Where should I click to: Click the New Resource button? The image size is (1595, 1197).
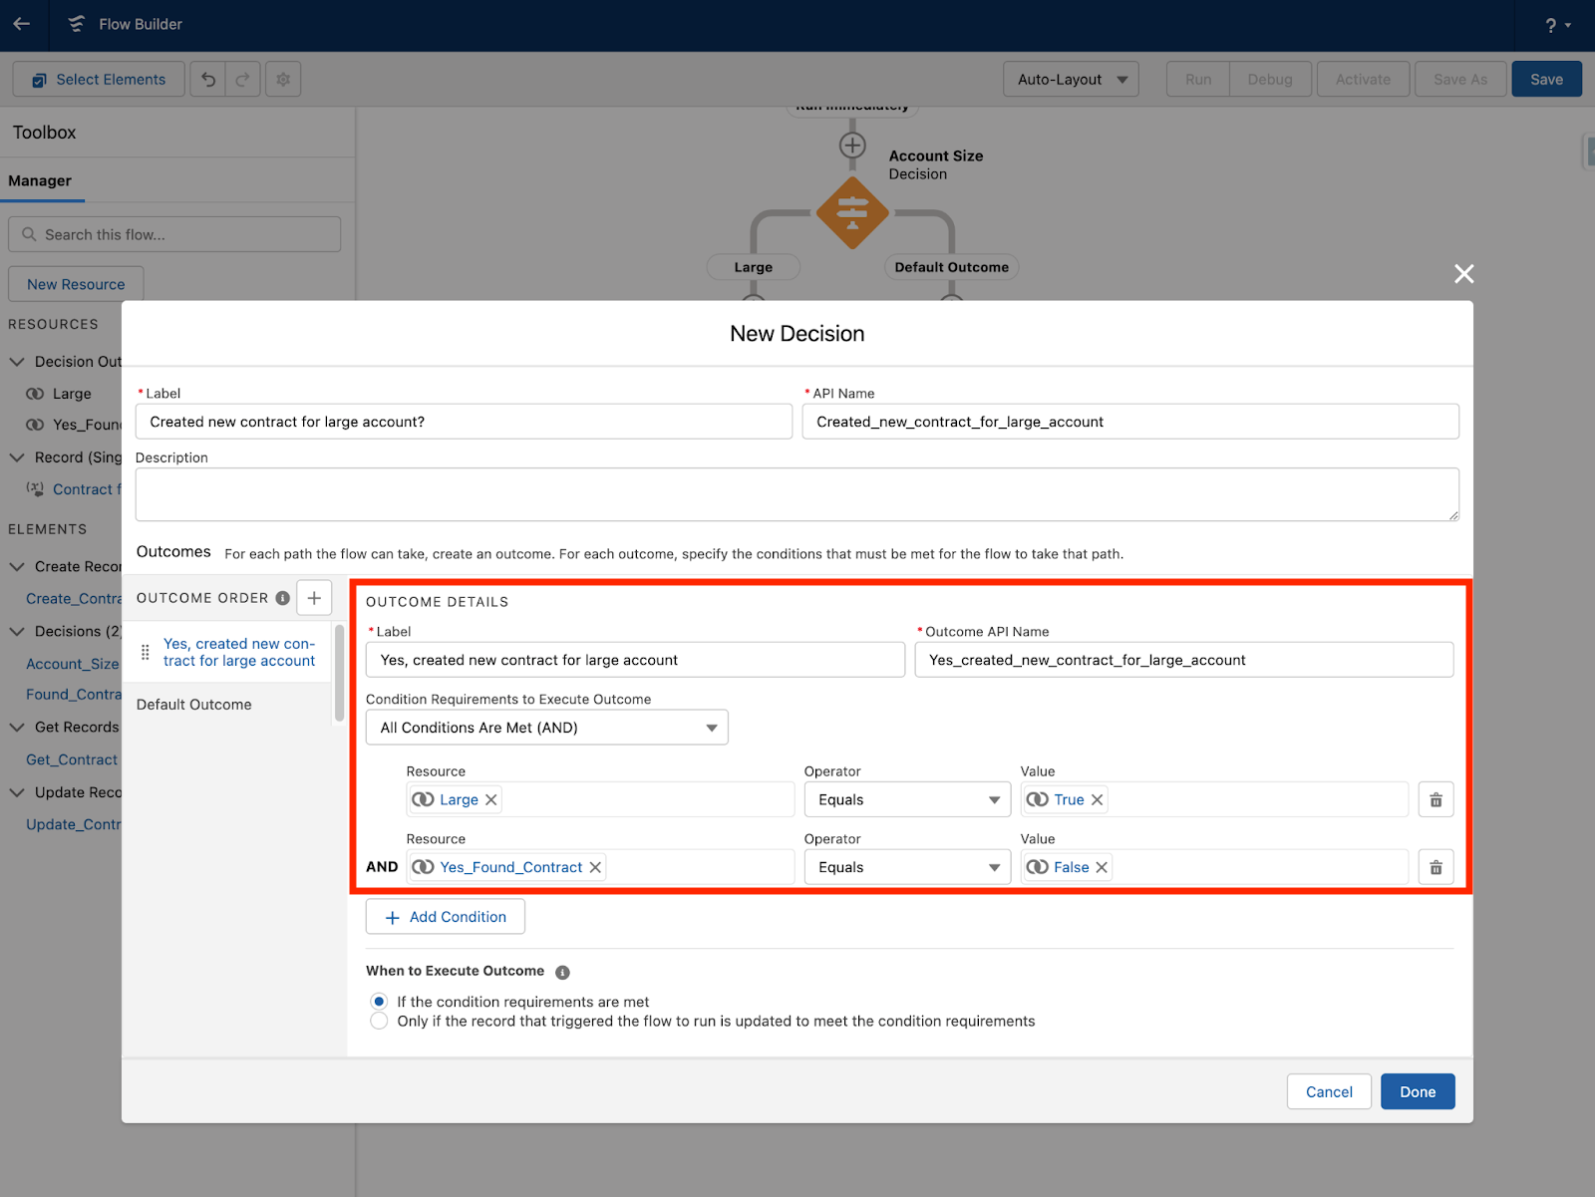point(75,284)
